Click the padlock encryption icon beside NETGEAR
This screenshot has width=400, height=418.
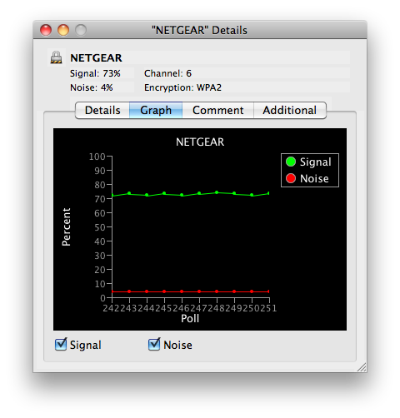tap(56, 57)
